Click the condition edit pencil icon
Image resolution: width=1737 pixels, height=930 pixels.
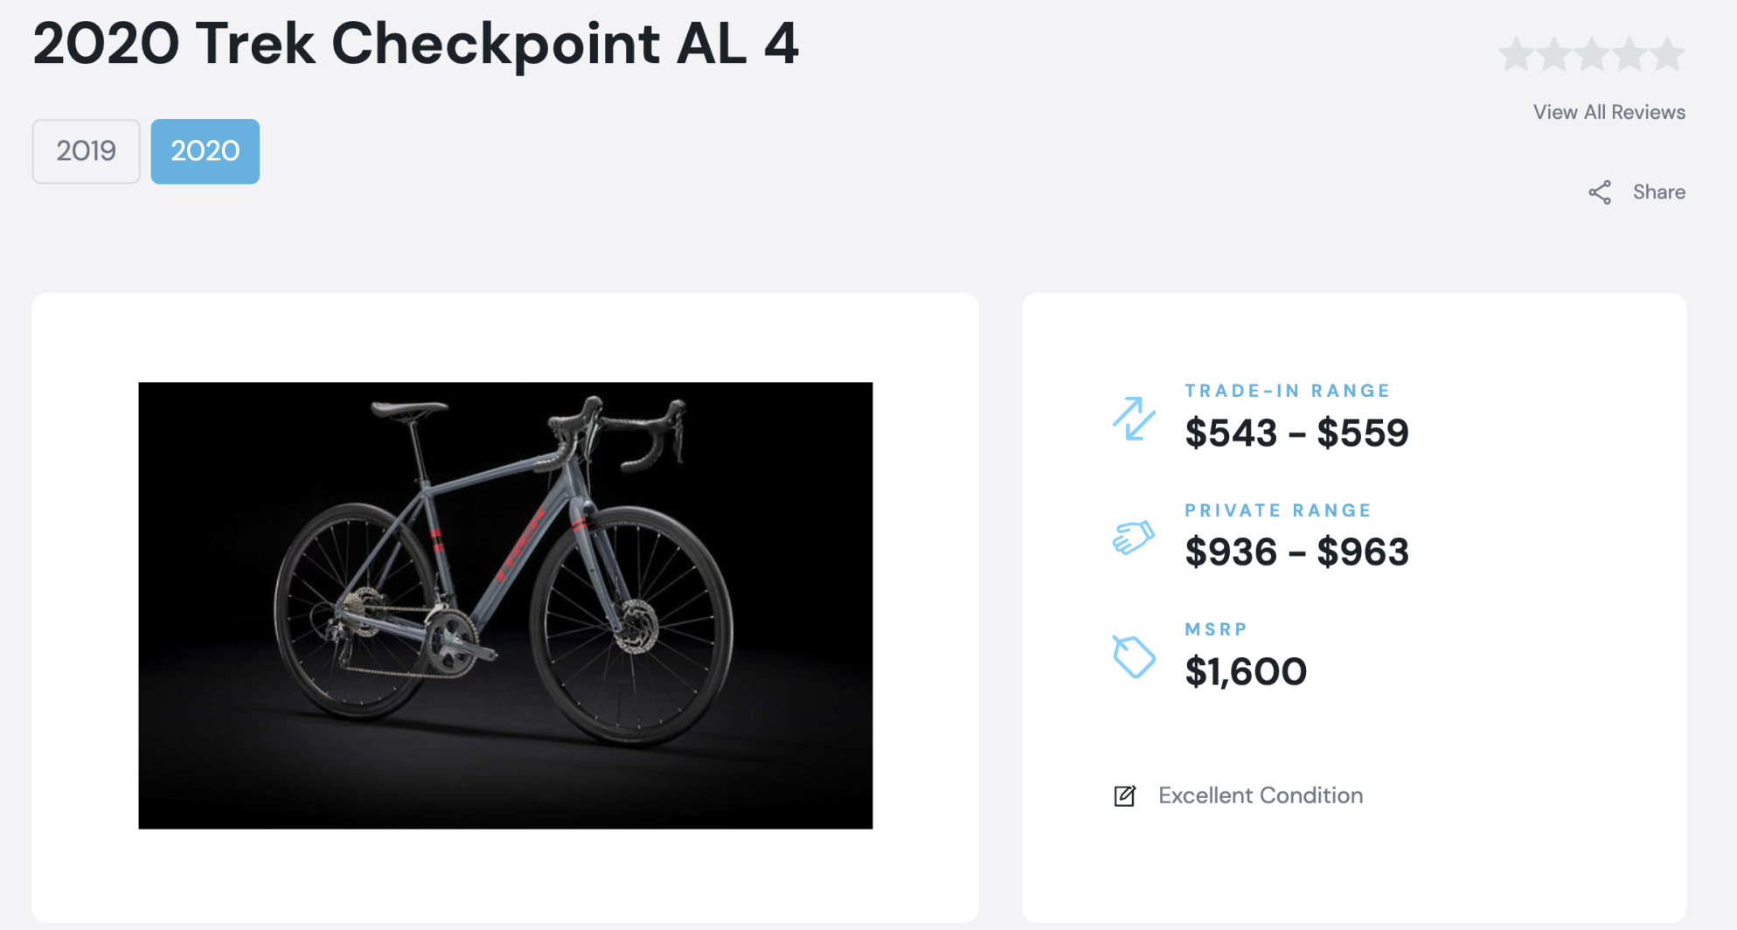coord(1123,795)
